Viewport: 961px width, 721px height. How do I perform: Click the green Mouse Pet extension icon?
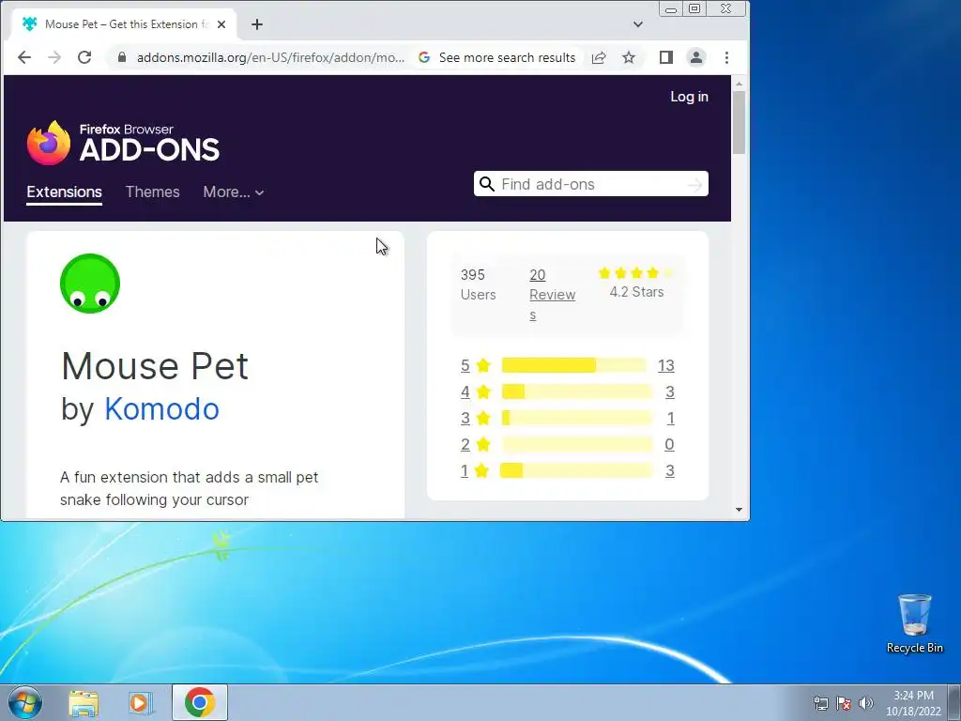[x=90, y=284]
